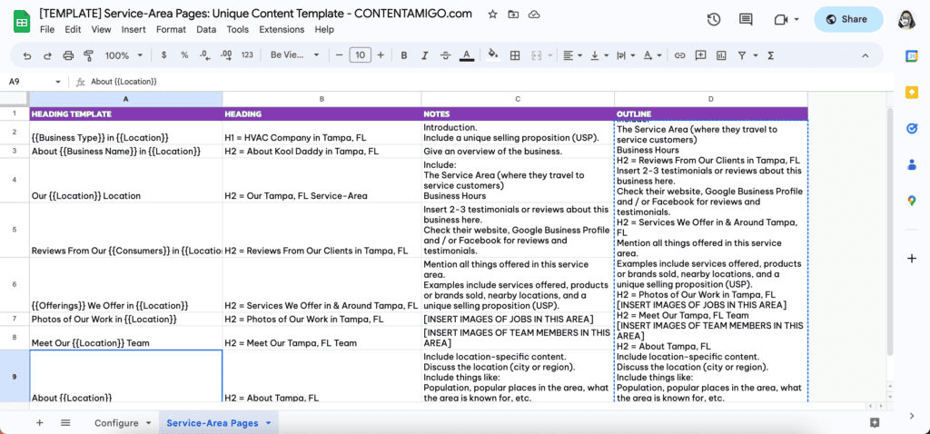Open Contacts side panel icon
Screen dimensions: 930x434
click(x=912, y=165)
